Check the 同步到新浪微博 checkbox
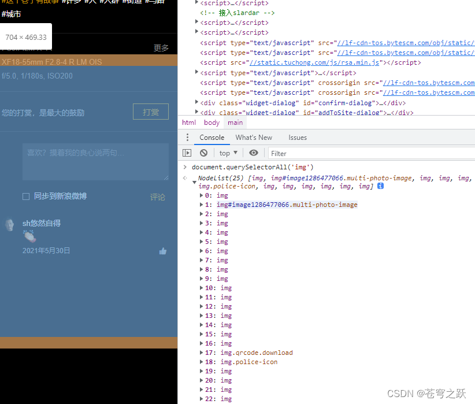The height and width of the screenshot is (404, 475). (26, 197)
